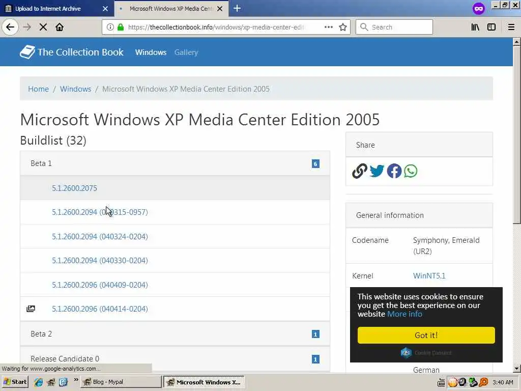Select the Microsoft Windows XP Media Center tab
This screenshot has height=391, width=521.
(x=171, y=9)
